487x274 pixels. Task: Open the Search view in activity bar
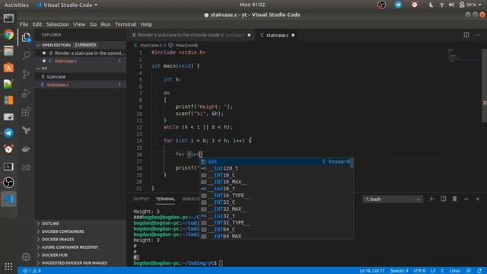[x=26, y=56]
